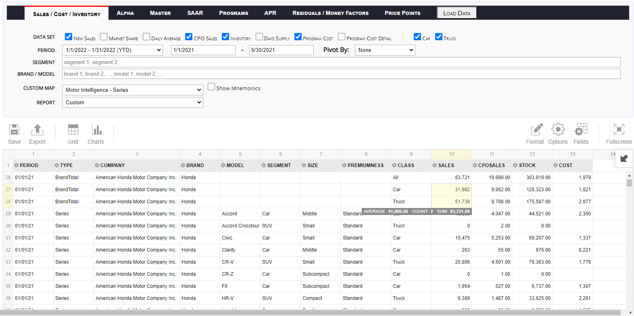Image resolution: width=634 pixels, height=316 pixels.
Task: Open the Period dropdown
Action: (113, 50)
